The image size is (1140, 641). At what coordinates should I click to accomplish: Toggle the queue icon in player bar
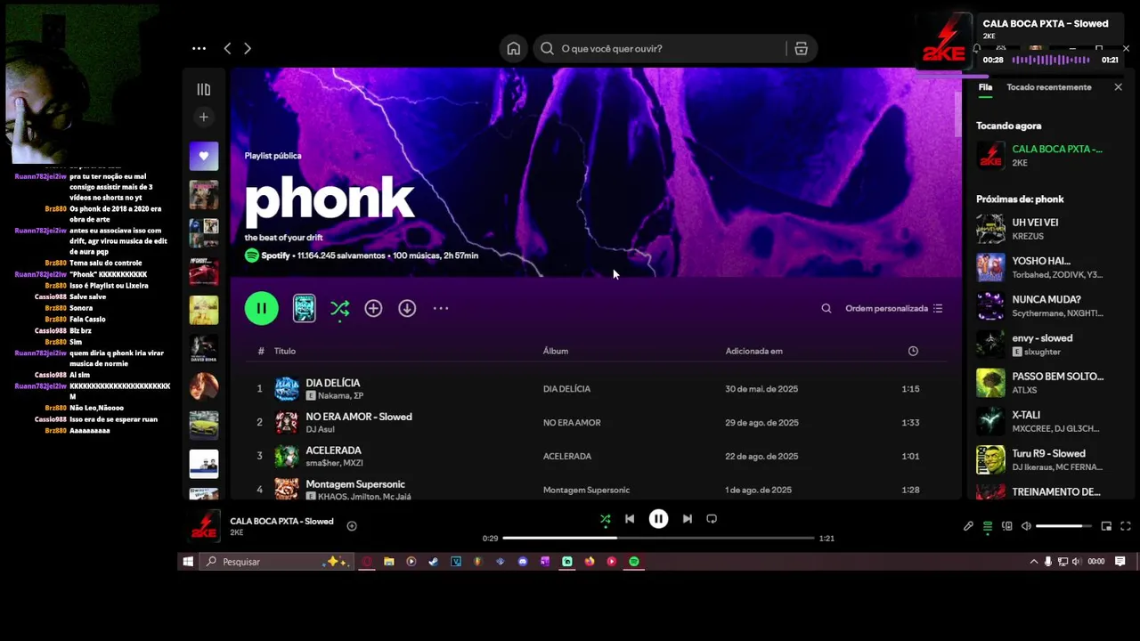click(988, 526)
